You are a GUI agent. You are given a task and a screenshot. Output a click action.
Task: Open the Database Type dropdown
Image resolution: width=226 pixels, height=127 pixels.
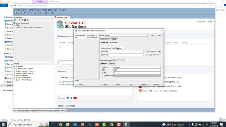pyautogui.click(x=114, y=39)
